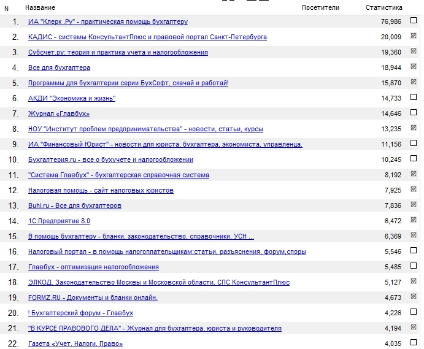The height and width of the screenshot is (349, 424).
Task: Visit ЭЛКОД Законодательство Москвы link
Action: pos(159,283)
